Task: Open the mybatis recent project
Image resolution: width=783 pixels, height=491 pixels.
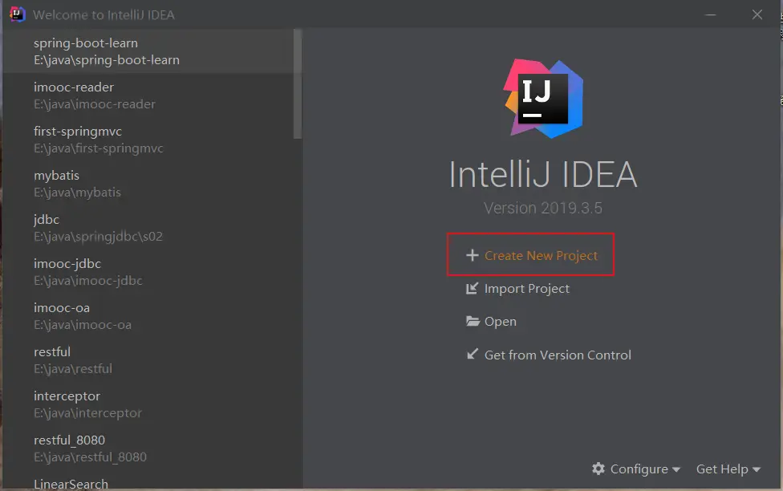Action: 79,184
